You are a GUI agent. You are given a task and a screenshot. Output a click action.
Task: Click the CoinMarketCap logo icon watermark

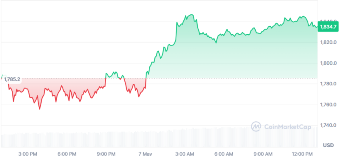(256, 126)
